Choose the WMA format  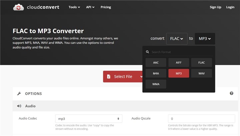coord(156,84)
